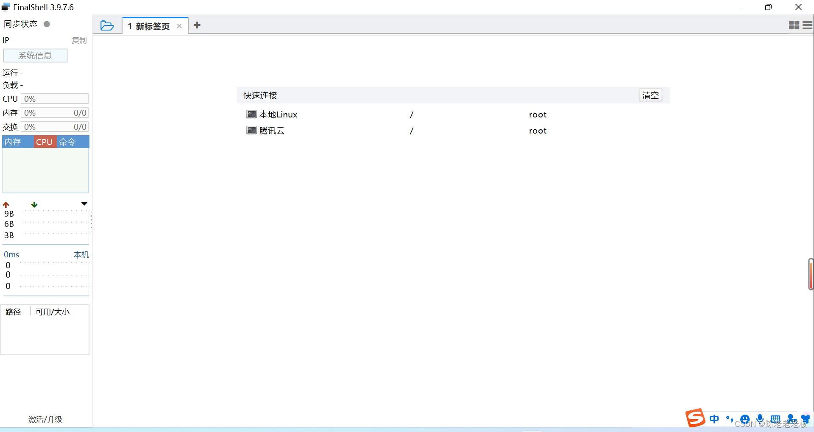The image size is (814, 432).
Task: Click the Sogou skin T-shirt icon
Action: [806, 419]
